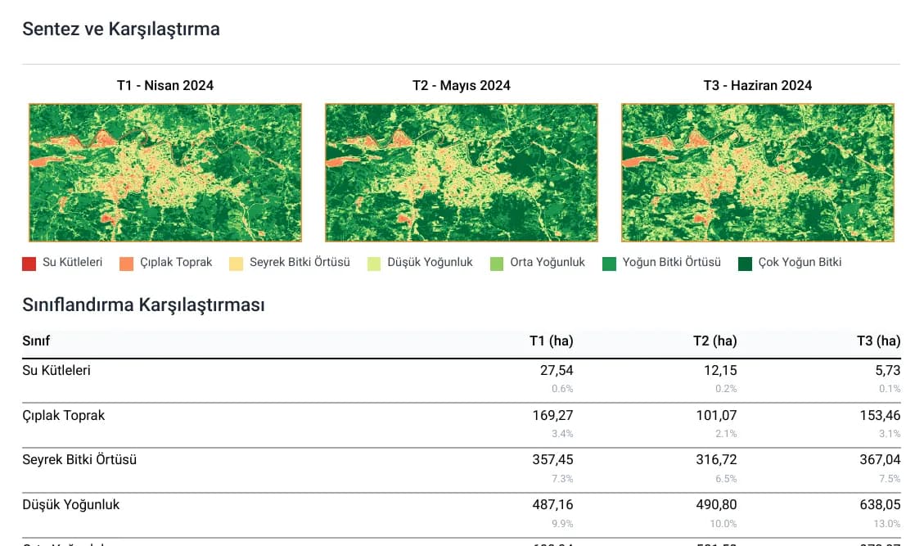Click the red Su Kütleleri legend swatch
The width and height of the screenshot is (924, 546).
(29, 264)
